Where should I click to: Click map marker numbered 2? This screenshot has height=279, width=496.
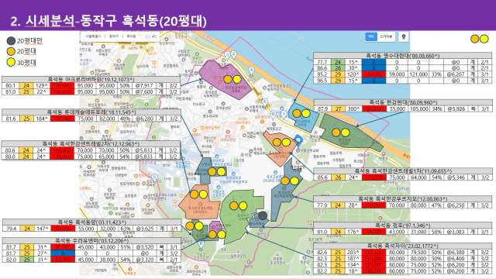coord(233,54)
